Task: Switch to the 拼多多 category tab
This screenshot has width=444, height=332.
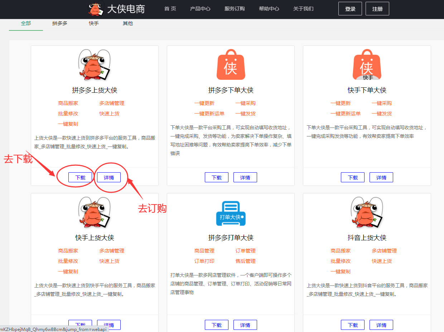Action: tap(60, 23)
